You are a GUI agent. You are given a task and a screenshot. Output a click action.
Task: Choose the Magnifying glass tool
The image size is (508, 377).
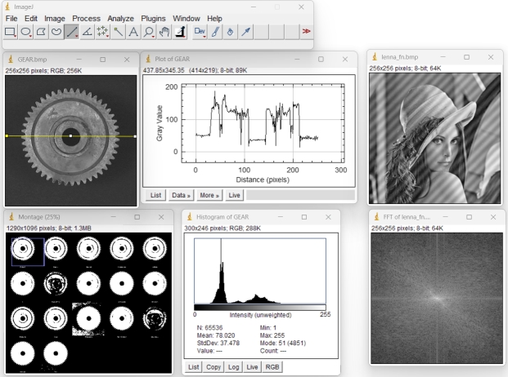coord(148,33)
